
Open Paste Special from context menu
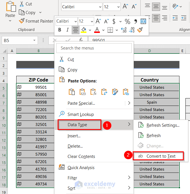pyautogui.click(x=94, y=103)
